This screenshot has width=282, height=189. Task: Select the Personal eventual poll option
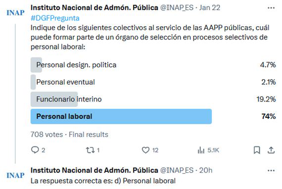[153, 82]
